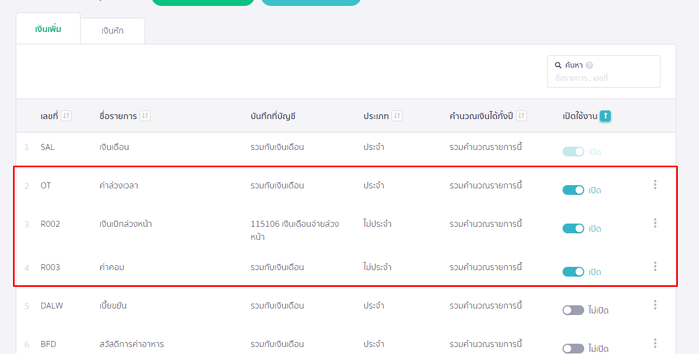This screenshot has height=354, width=699.
Task: Sort the คำนวณเงินได้ทั้งปี column via sort icon
Action: pos(521,115)
